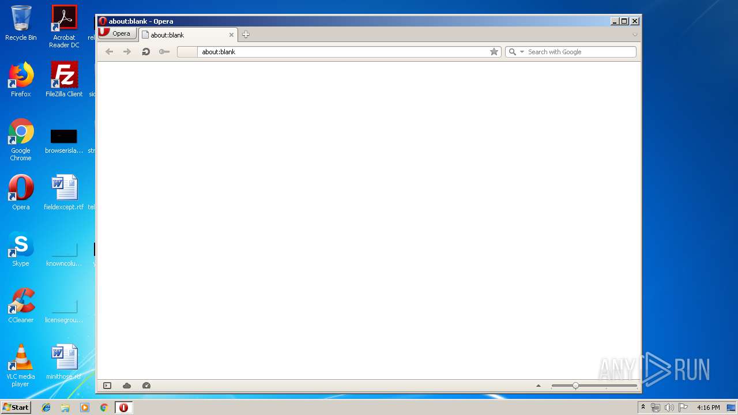Open network tray icon
The width and height of the screenshot is (738, 415).
[656, 408]
